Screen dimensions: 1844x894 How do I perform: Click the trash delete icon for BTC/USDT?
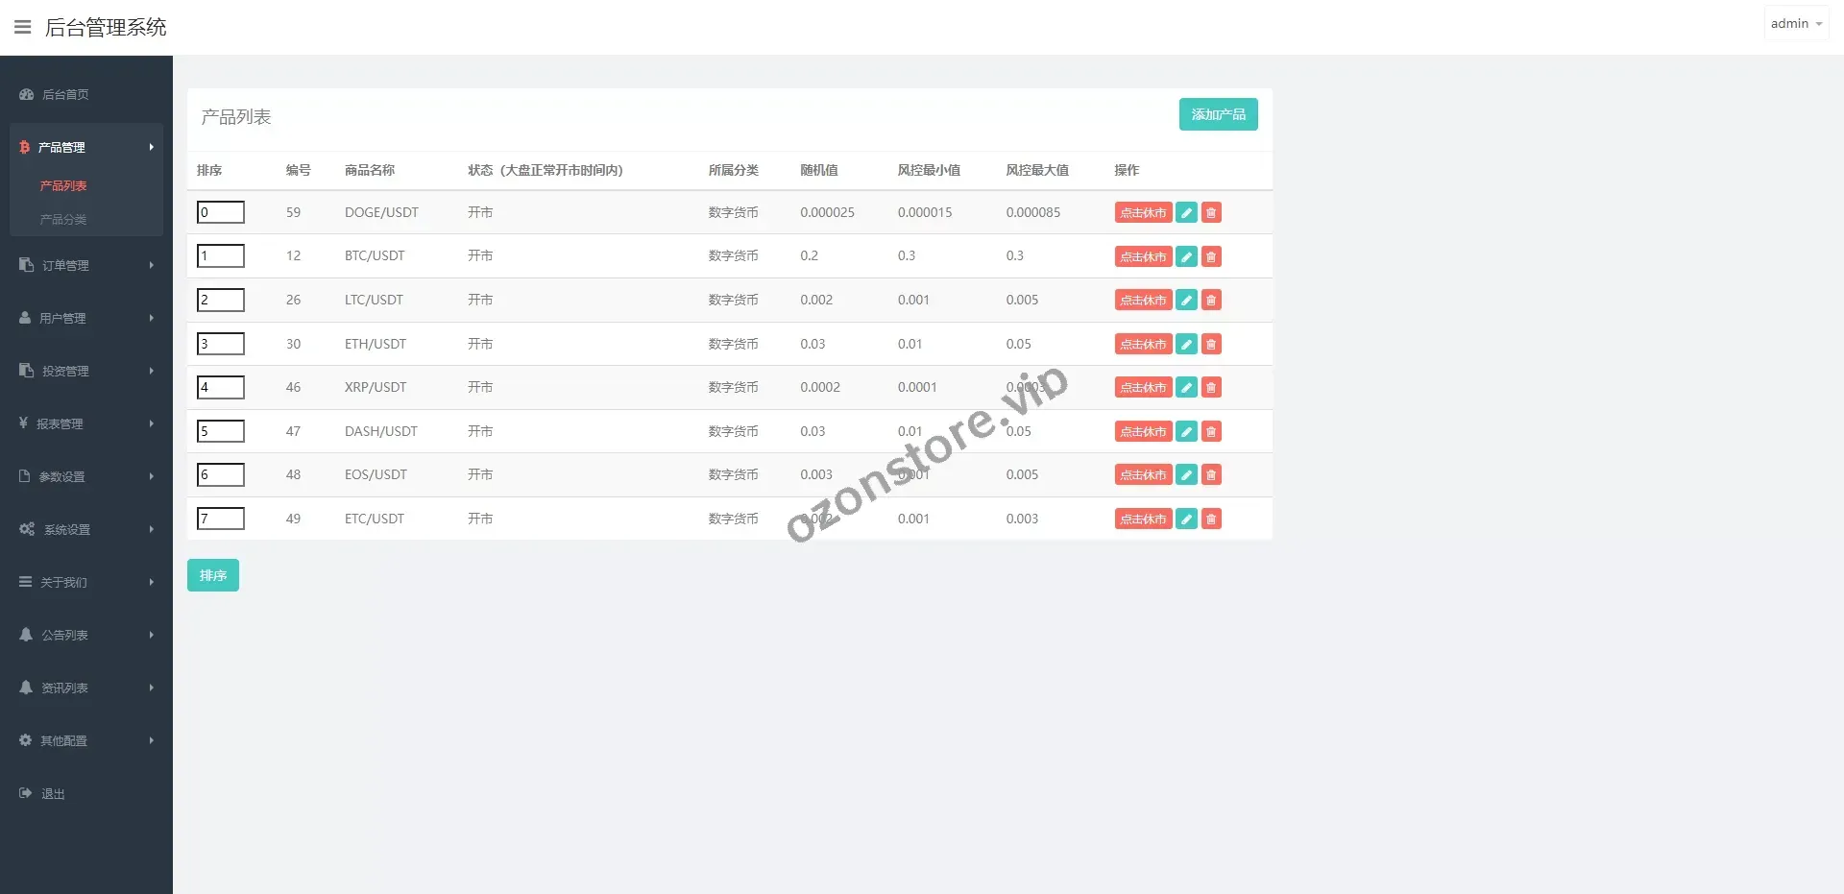[x=1211, y=256]
